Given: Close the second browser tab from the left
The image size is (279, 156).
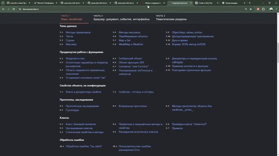Looking at the screenshot, I should tap(56, 3).
